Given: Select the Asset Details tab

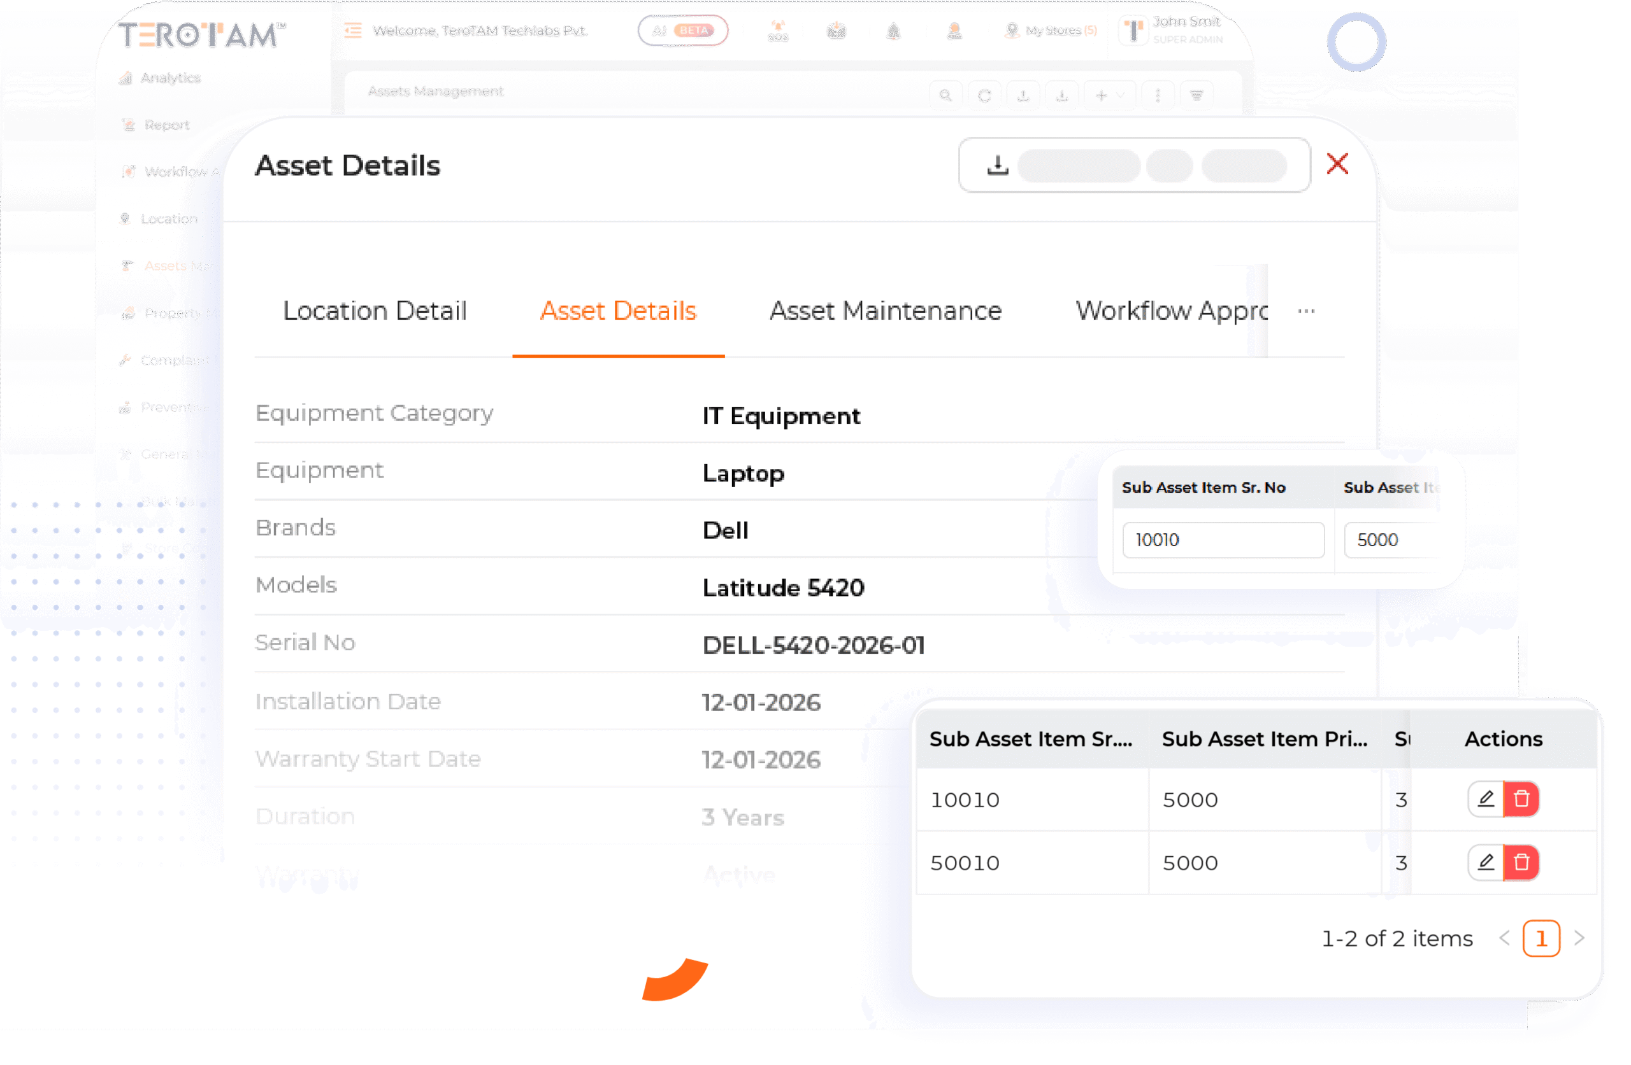Looking at the screenshot, I should (618, 311).
